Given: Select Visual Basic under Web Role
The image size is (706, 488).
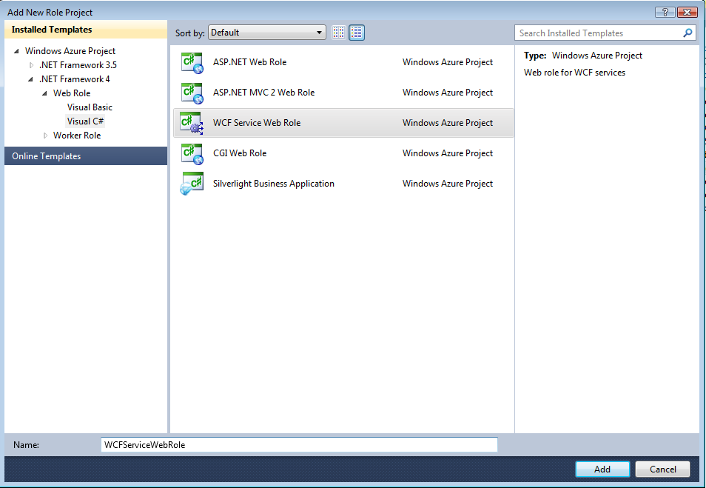Looking at the screenshot, I should coord(90,107).
